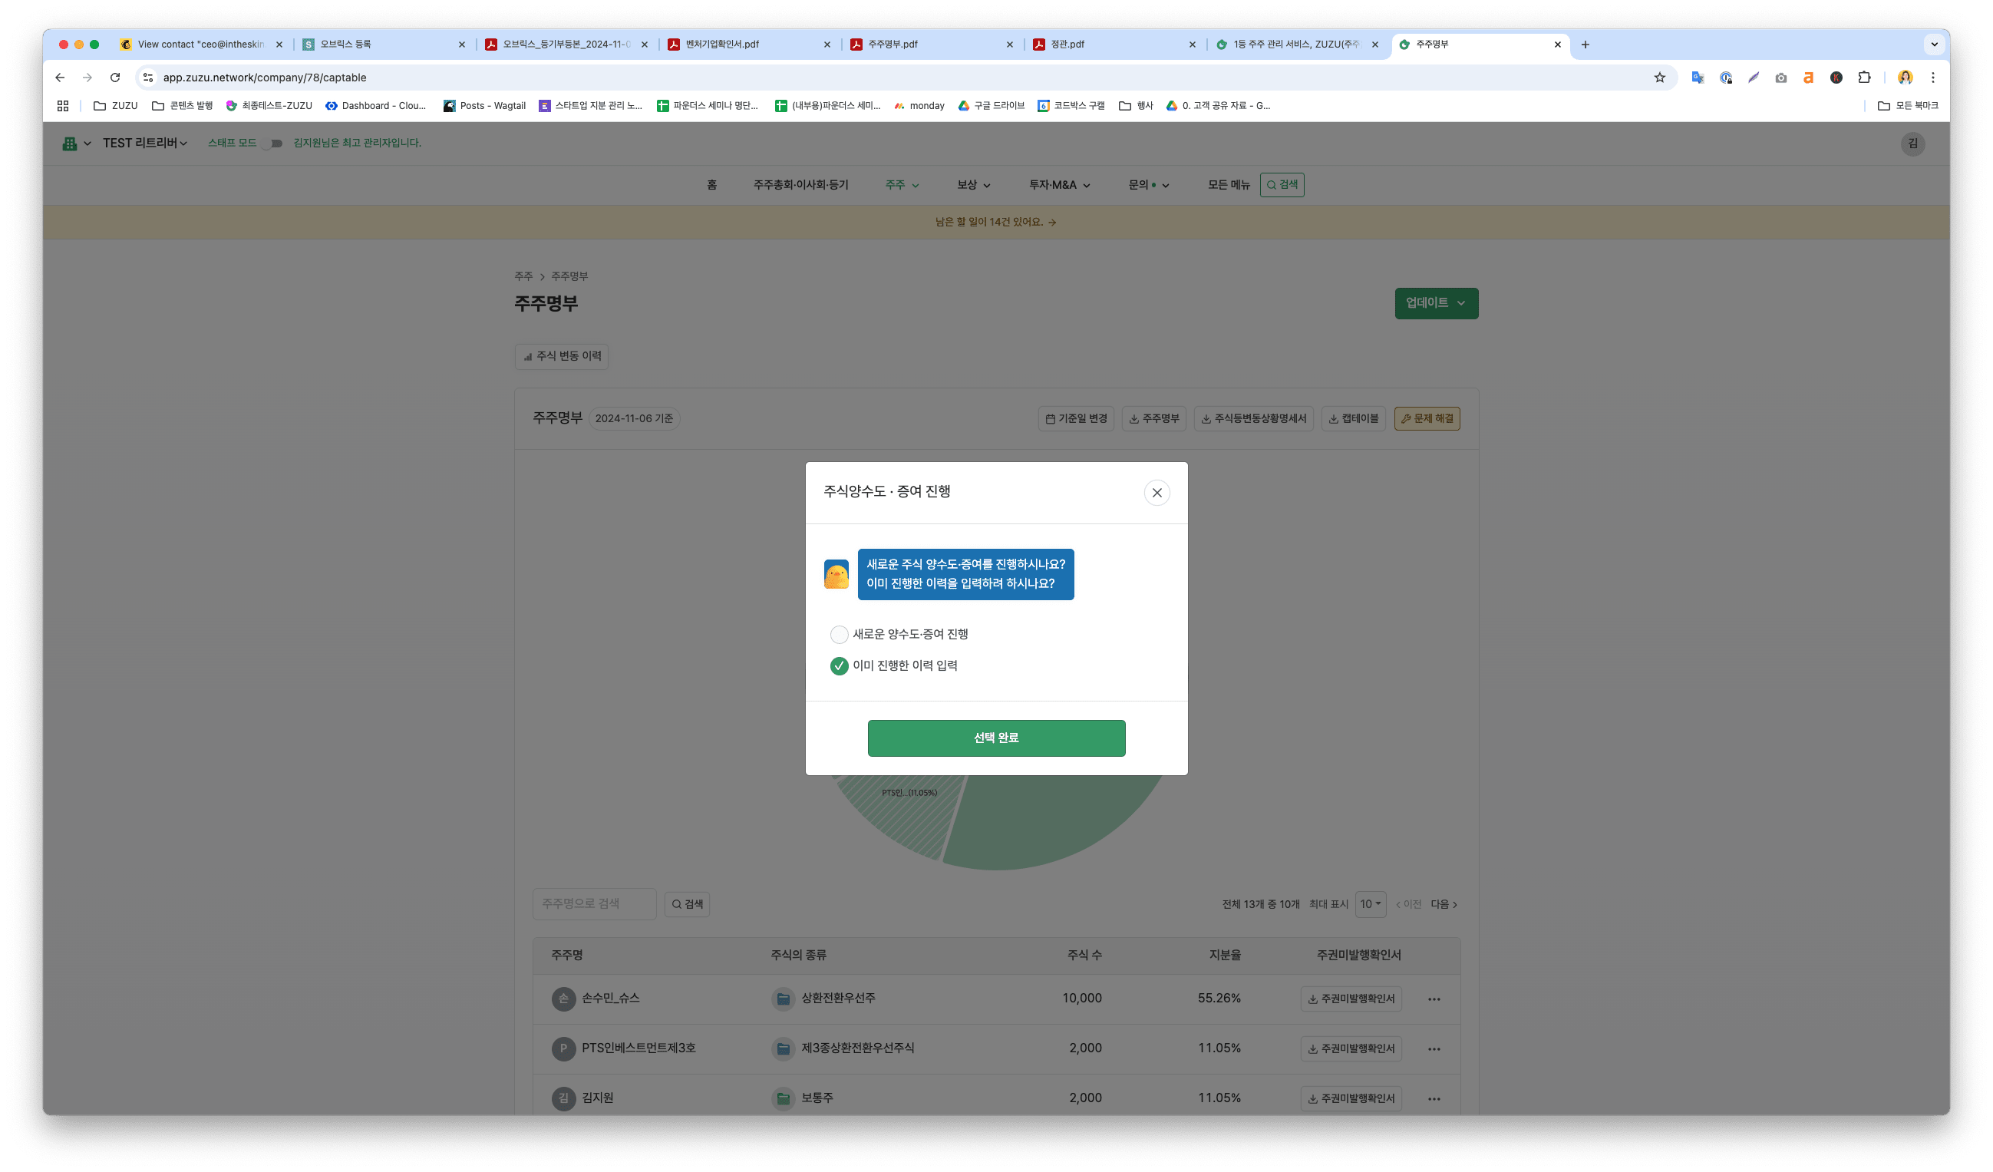Open the 최대 표시 10 dropdown
The image size is (1993, 1172).
[1370, 904]
